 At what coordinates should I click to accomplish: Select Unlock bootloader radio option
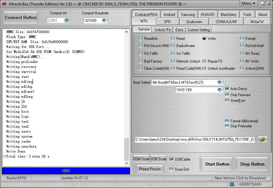[204, 68]
